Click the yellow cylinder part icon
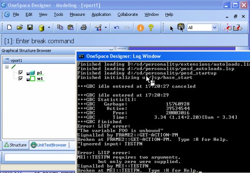Screen dimensions: 250x173 pyautogui.click(x=41, y=28)
